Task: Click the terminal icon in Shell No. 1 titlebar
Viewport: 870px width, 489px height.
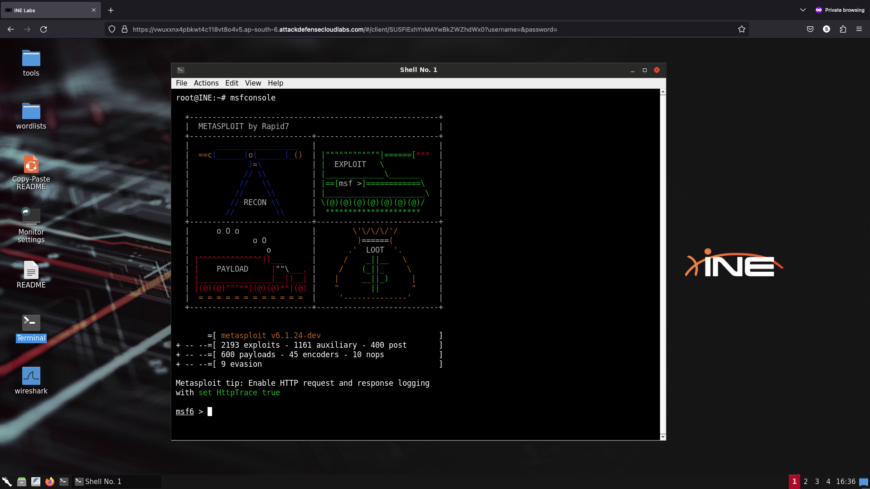Action: [x=180, y=70]
